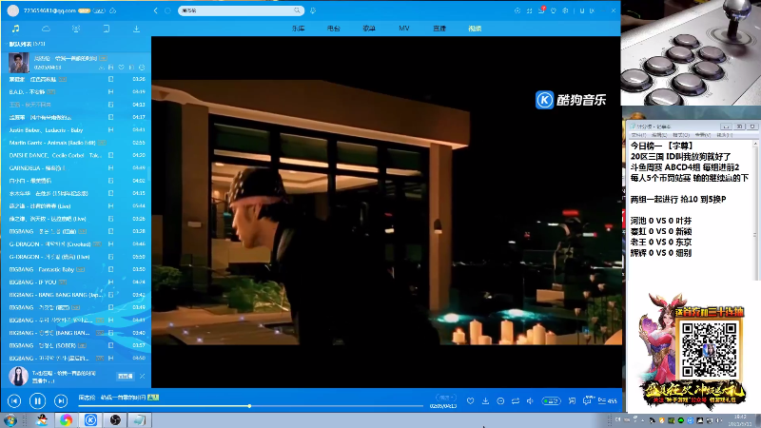Switch to the 电台 tab
This screenshot has width=761, height=428.
point(334,29)
